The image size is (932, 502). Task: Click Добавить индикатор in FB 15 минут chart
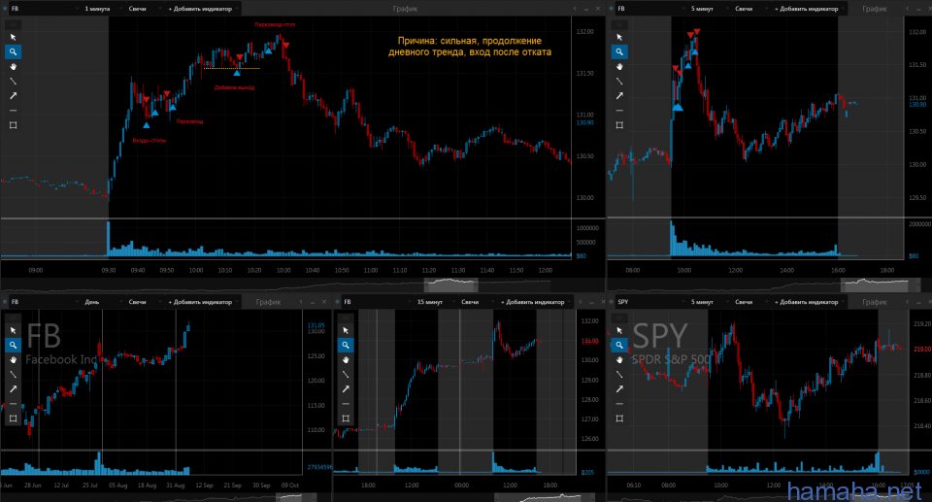tap(534, 302)
